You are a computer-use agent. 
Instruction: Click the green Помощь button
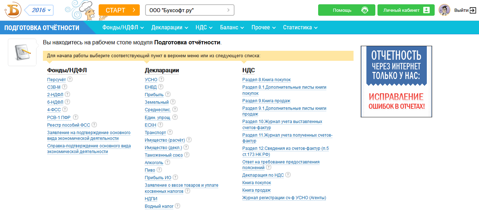[346, 10]
